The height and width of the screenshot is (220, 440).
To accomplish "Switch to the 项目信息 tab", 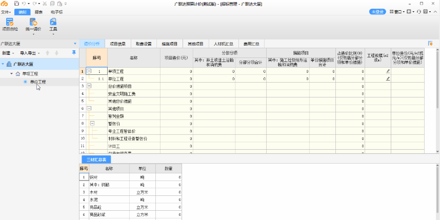I will 118,44.
